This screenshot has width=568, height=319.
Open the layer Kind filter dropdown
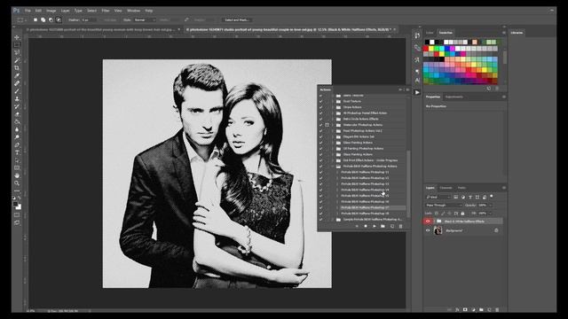(438, 197)
